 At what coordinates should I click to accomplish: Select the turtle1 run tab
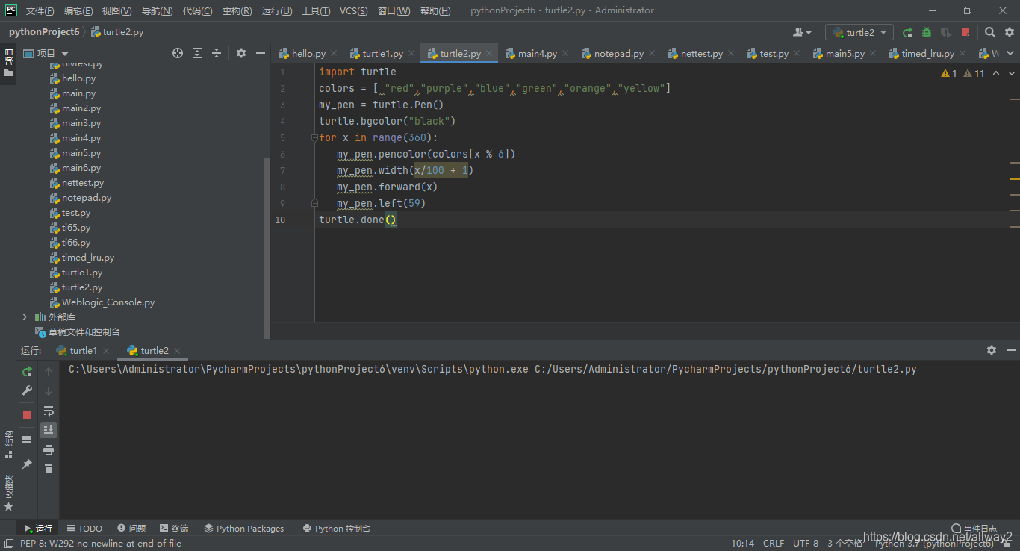[83, 350]
